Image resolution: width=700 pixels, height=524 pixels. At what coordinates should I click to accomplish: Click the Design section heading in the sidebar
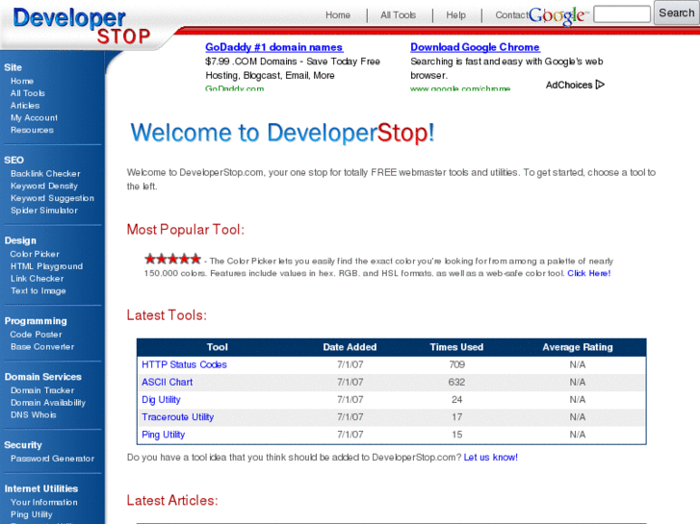(x=20, y=240)
